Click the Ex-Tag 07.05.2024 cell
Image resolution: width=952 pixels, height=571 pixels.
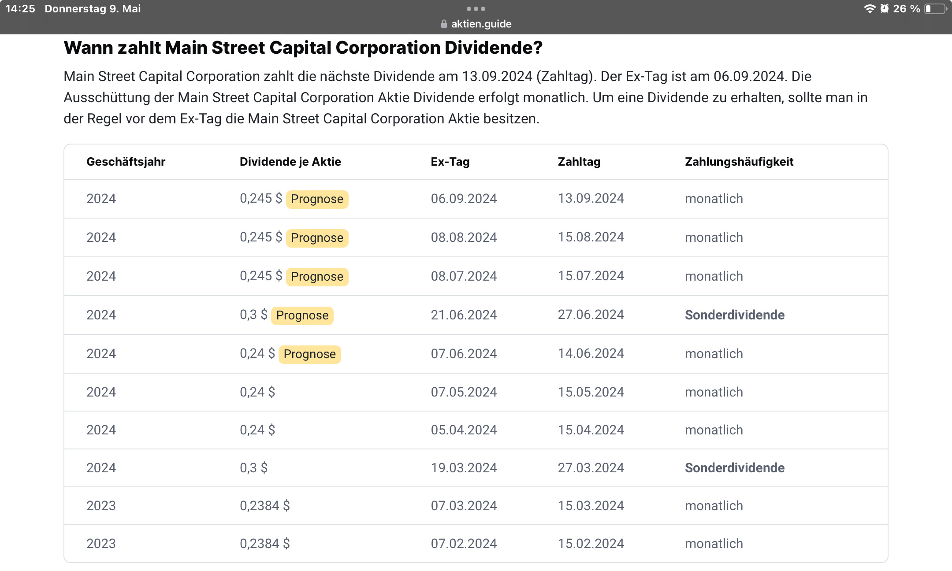pyautogui.click(x=464, y=392)
